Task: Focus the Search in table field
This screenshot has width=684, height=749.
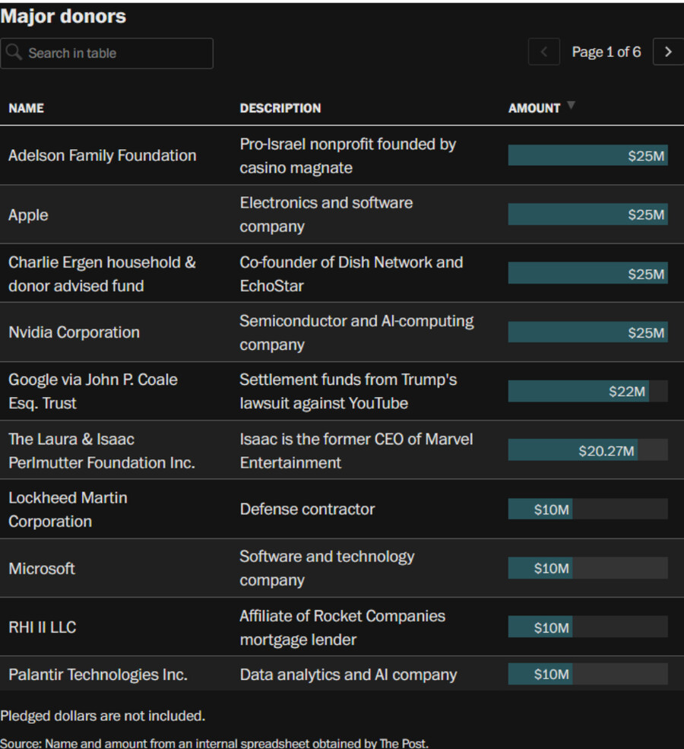Action: [107, 53]
